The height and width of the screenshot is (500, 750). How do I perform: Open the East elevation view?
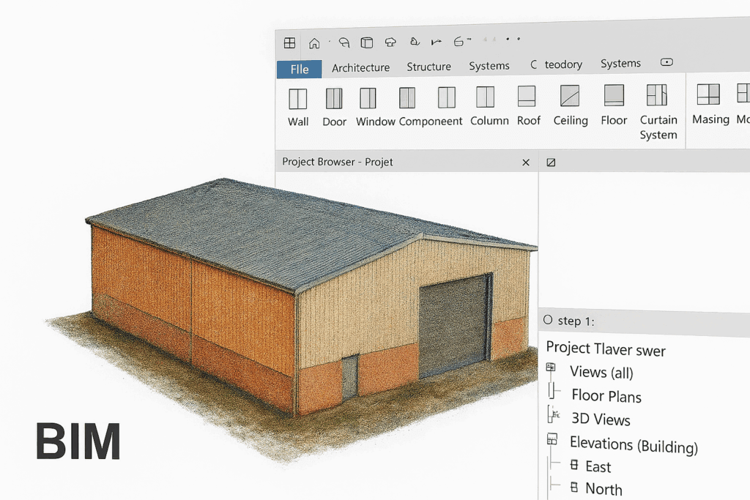598,466
